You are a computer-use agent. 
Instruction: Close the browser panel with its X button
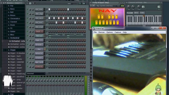24,3
